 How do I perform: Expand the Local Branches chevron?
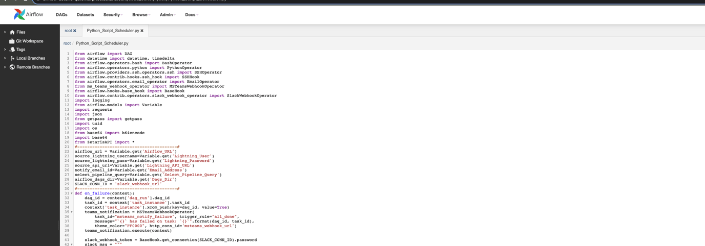click(5, 58)
